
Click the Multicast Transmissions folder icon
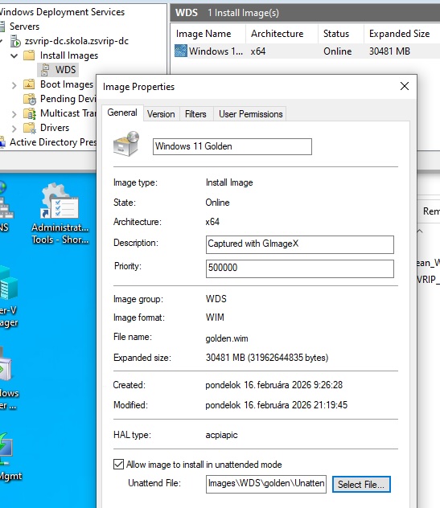click(x=30, y=113)
